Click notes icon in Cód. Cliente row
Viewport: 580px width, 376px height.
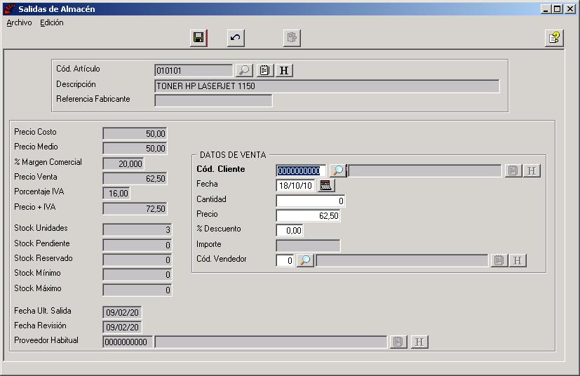point(513,170)
